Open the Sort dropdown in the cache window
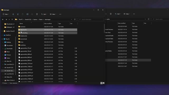Screen dimensions: 169x95 coord(118,14)
